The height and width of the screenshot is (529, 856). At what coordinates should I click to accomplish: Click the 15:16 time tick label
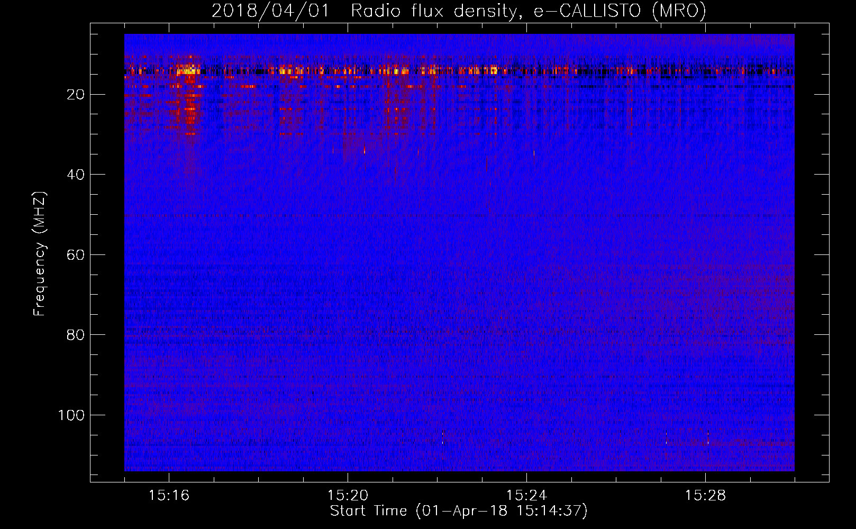[x=169, y=496]
